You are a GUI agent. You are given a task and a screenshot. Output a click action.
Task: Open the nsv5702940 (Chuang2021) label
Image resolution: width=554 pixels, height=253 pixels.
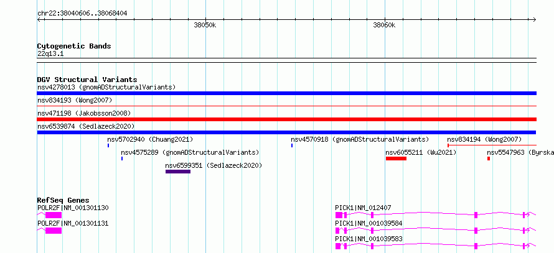pyautogui.click(x=150, y=139)
